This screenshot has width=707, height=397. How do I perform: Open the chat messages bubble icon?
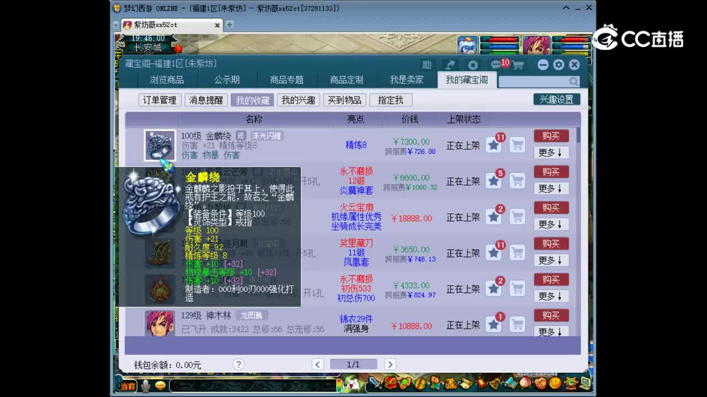click(496, 65)
